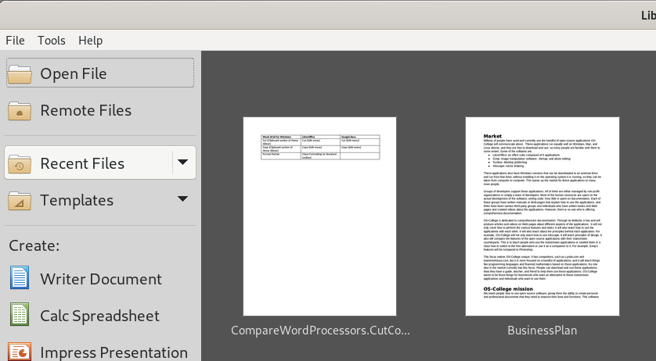Create a new Calc Spreadsheet
This screenshot has width=656, height=361.
(x=100, y=316)
